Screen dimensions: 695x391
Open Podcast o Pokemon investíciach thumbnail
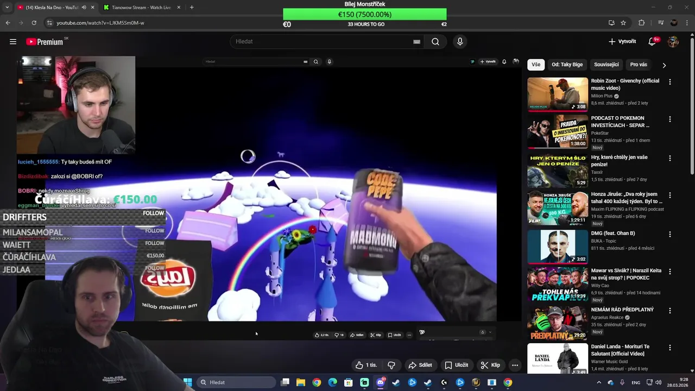coord(558,131)
